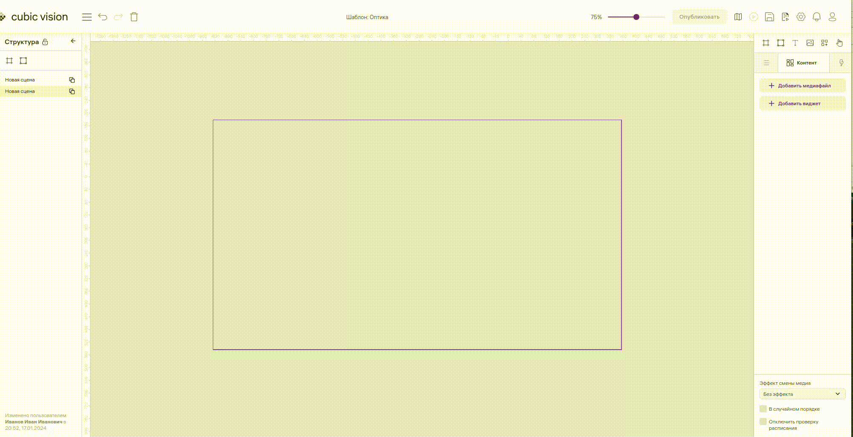
Task: Open the lightning events tab
Action: point(841,63)
